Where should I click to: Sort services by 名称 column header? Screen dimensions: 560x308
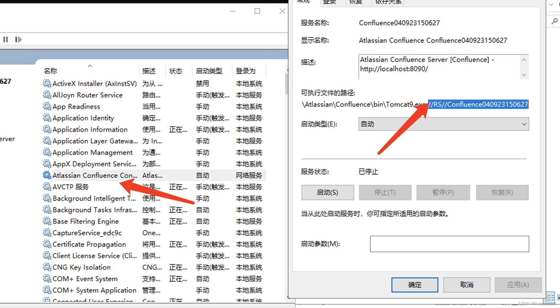[51, 71]
